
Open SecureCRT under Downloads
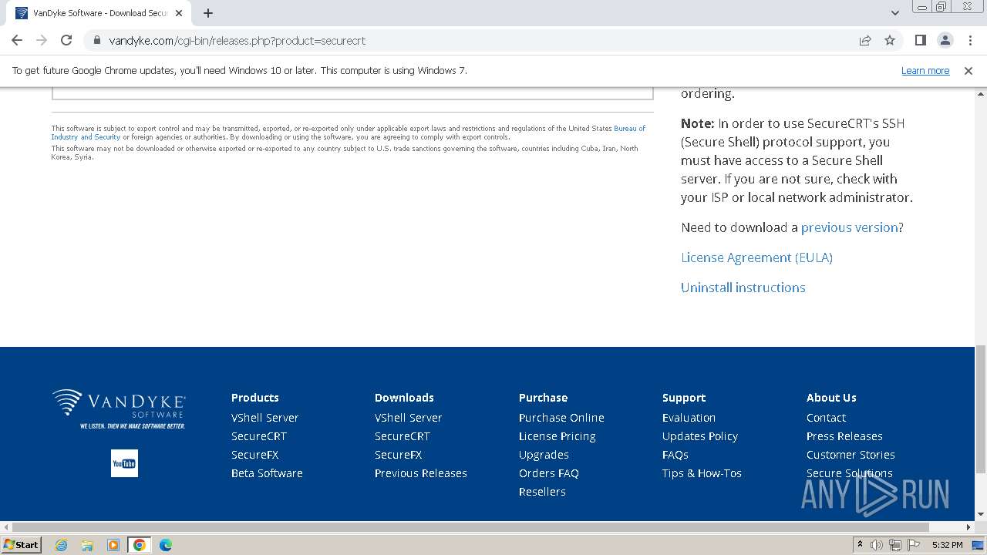click(403, 436)
